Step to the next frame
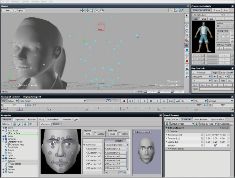Viewport: 235px width, 178px height. point(164,101)
